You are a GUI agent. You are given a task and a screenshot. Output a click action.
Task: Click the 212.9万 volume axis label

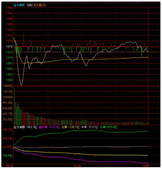click(x=7, y=119)
